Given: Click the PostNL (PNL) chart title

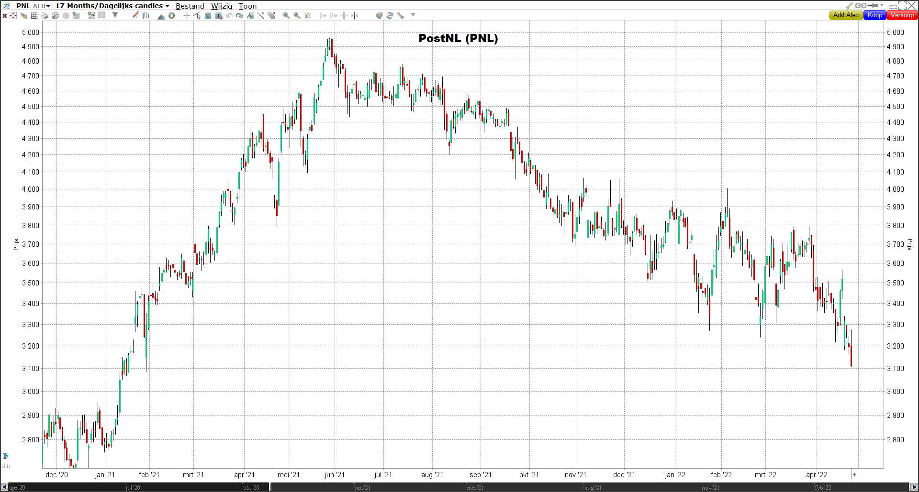Looking at the screenshot, I should coord(458,38).
